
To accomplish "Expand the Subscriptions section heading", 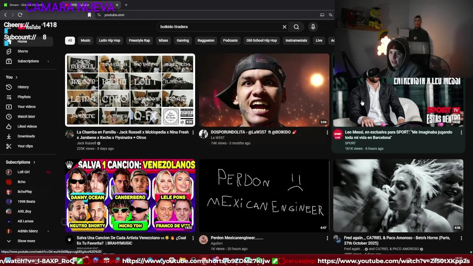I will [21, 162].
